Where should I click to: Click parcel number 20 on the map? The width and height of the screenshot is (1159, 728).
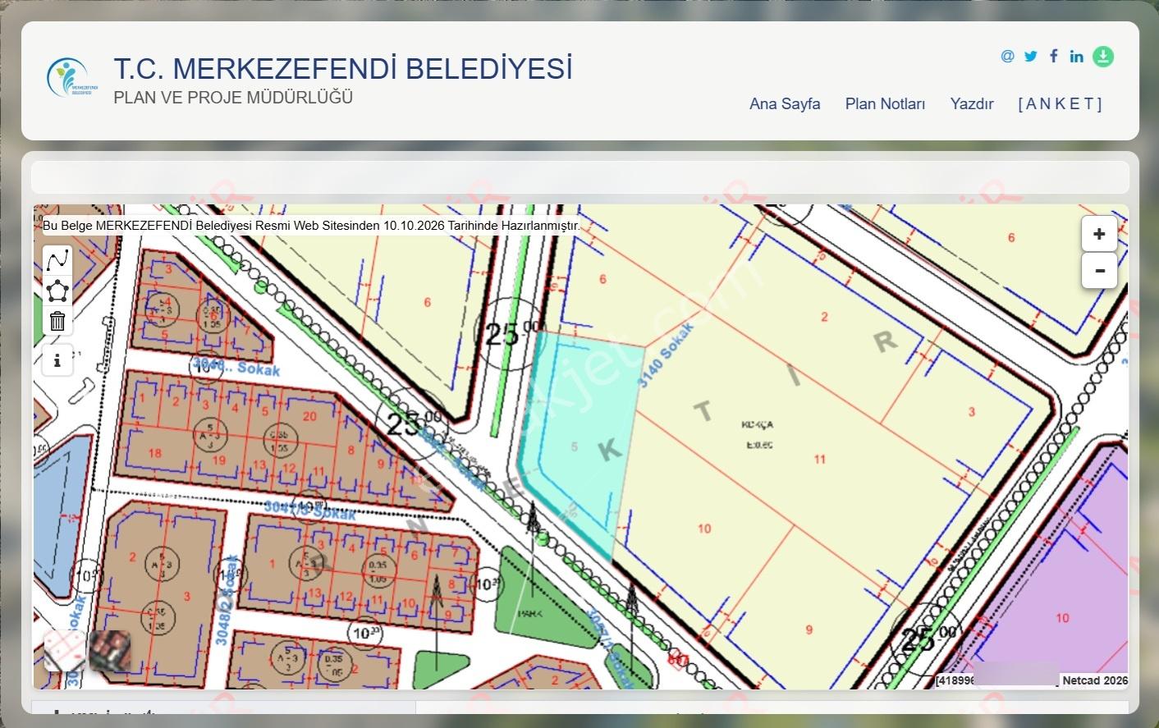309,416
